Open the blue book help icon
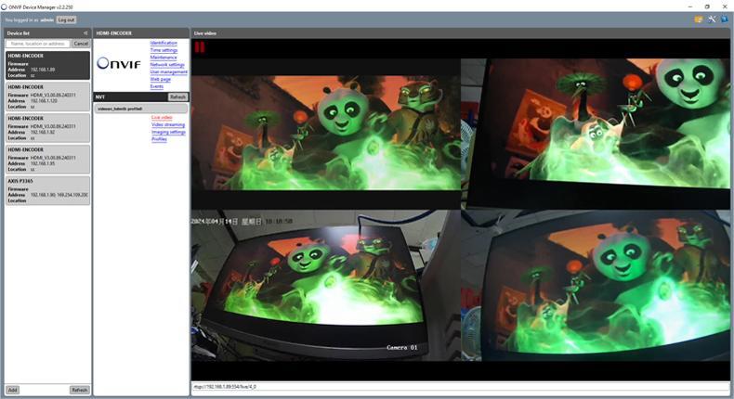 tap(724, 19)
